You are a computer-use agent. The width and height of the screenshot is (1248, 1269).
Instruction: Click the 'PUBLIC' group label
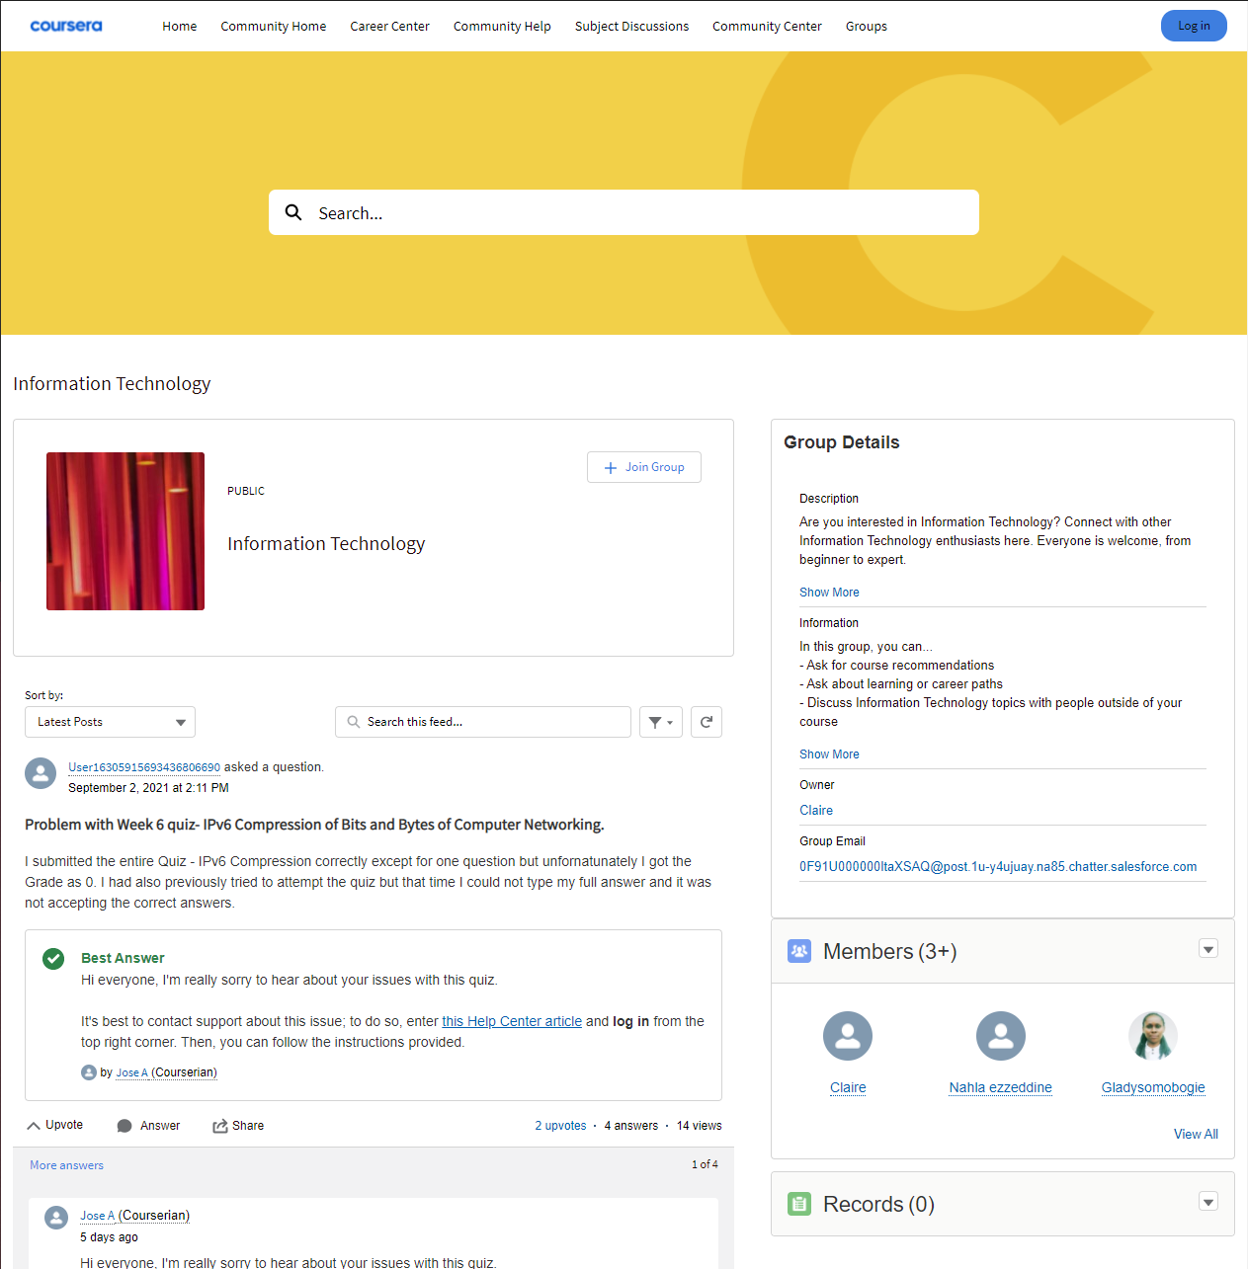246,491
